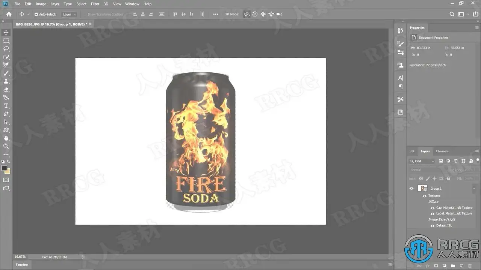Select the Lasso tool
This screenshot has height=270, width=481.
(x=6, y=49)
